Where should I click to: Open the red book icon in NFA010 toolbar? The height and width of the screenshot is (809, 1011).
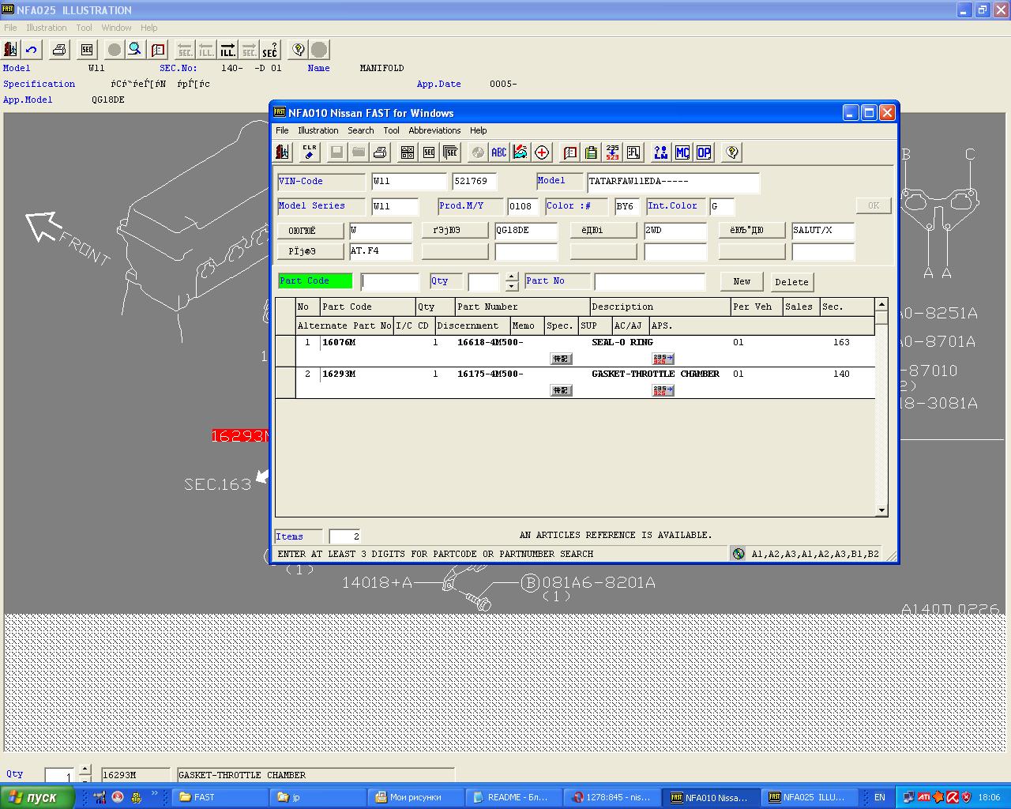click(x=570, y=152)
